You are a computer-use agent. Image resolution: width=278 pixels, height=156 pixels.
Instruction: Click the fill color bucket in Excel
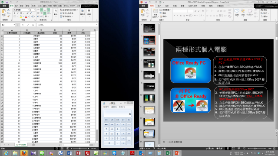click(x=21, y=16)
